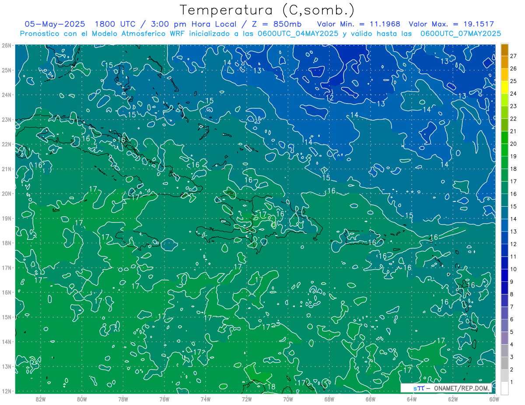Click the "68W" longitude axis label

pyautogui.click(x=329, y=399)
